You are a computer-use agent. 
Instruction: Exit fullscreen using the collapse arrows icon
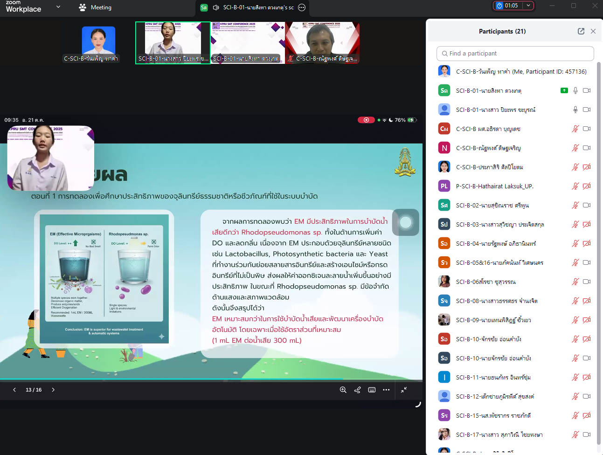[x=404, y=390]
